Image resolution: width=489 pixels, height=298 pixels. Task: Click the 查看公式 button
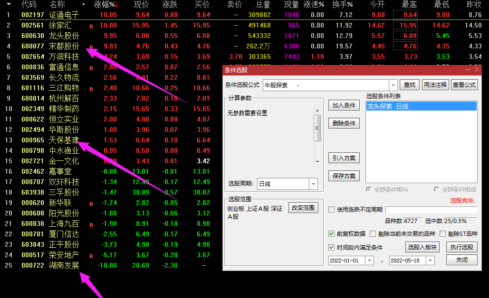(464, 84)
